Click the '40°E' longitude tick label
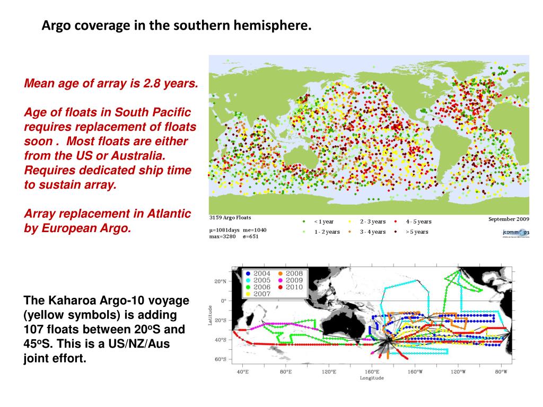This screenshot has height=407, width=543. (x=242, y=371)
